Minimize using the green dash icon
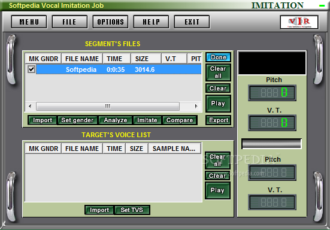The height and width of the screenshot is (230, 330). click(x=322, y=5)
